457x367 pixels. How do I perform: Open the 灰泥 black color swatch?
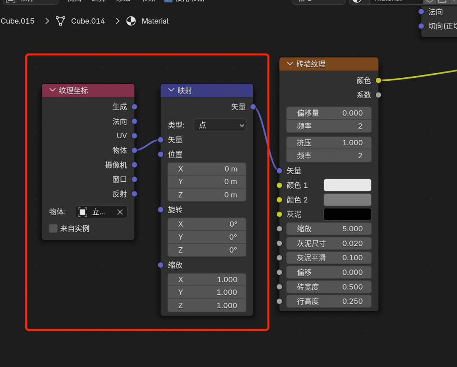[347, 214]
